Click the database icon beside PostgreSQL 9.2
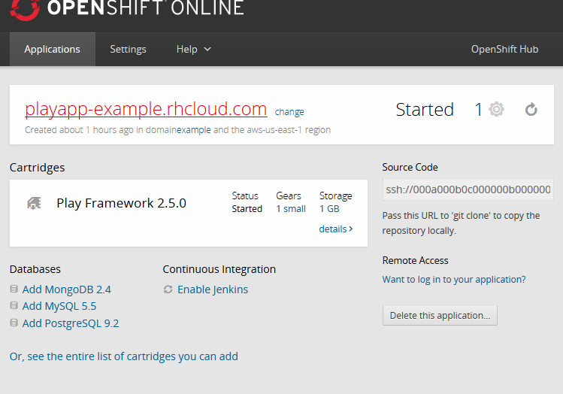Screen dimensions: 563x394 point(14,323)
